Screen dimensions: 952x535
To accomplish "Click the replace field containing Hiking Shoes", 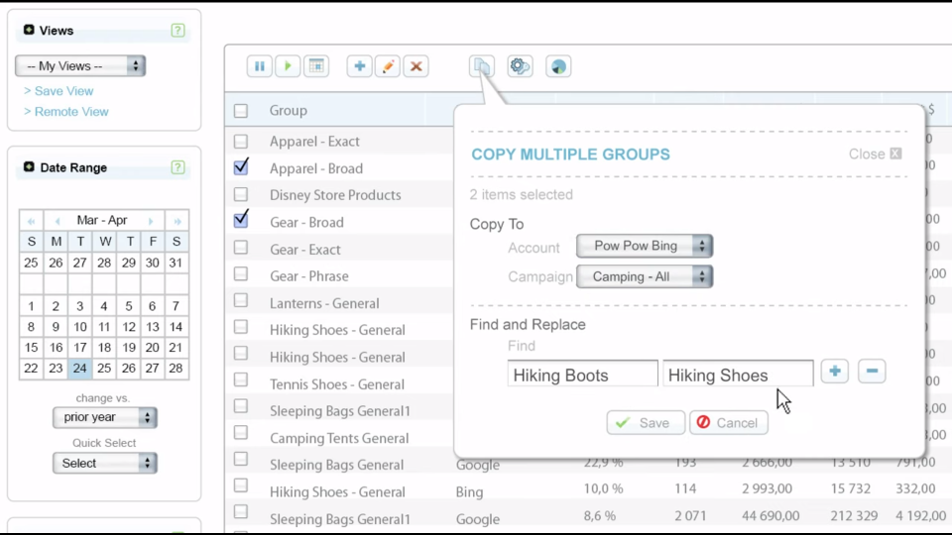I will click(x=738, y=374).
